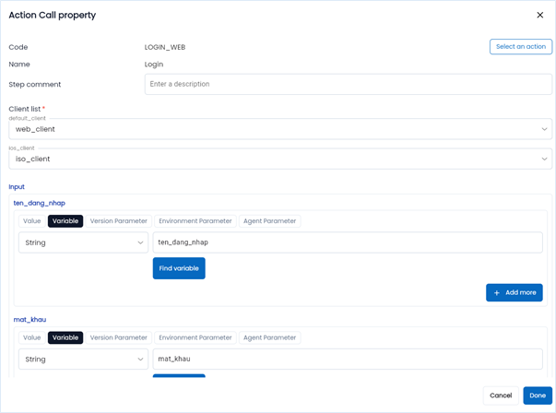Open the default_client web_client dropdown
This screenshot has height=413, width=556.
point(280,129)
